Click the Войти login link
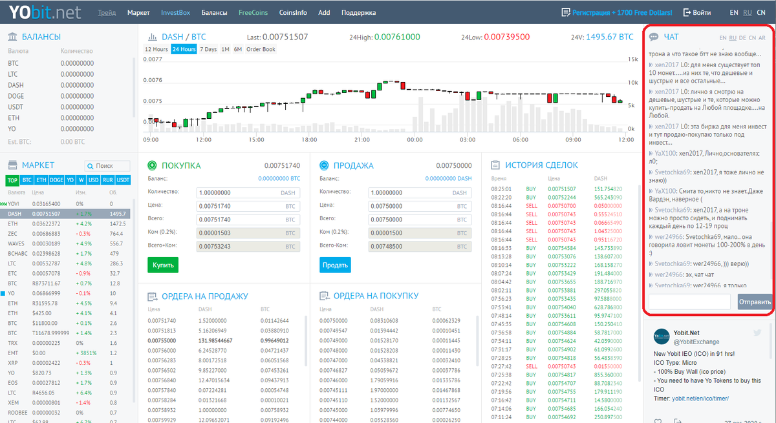Screen dimensions: 776x423 coord(702,12)
